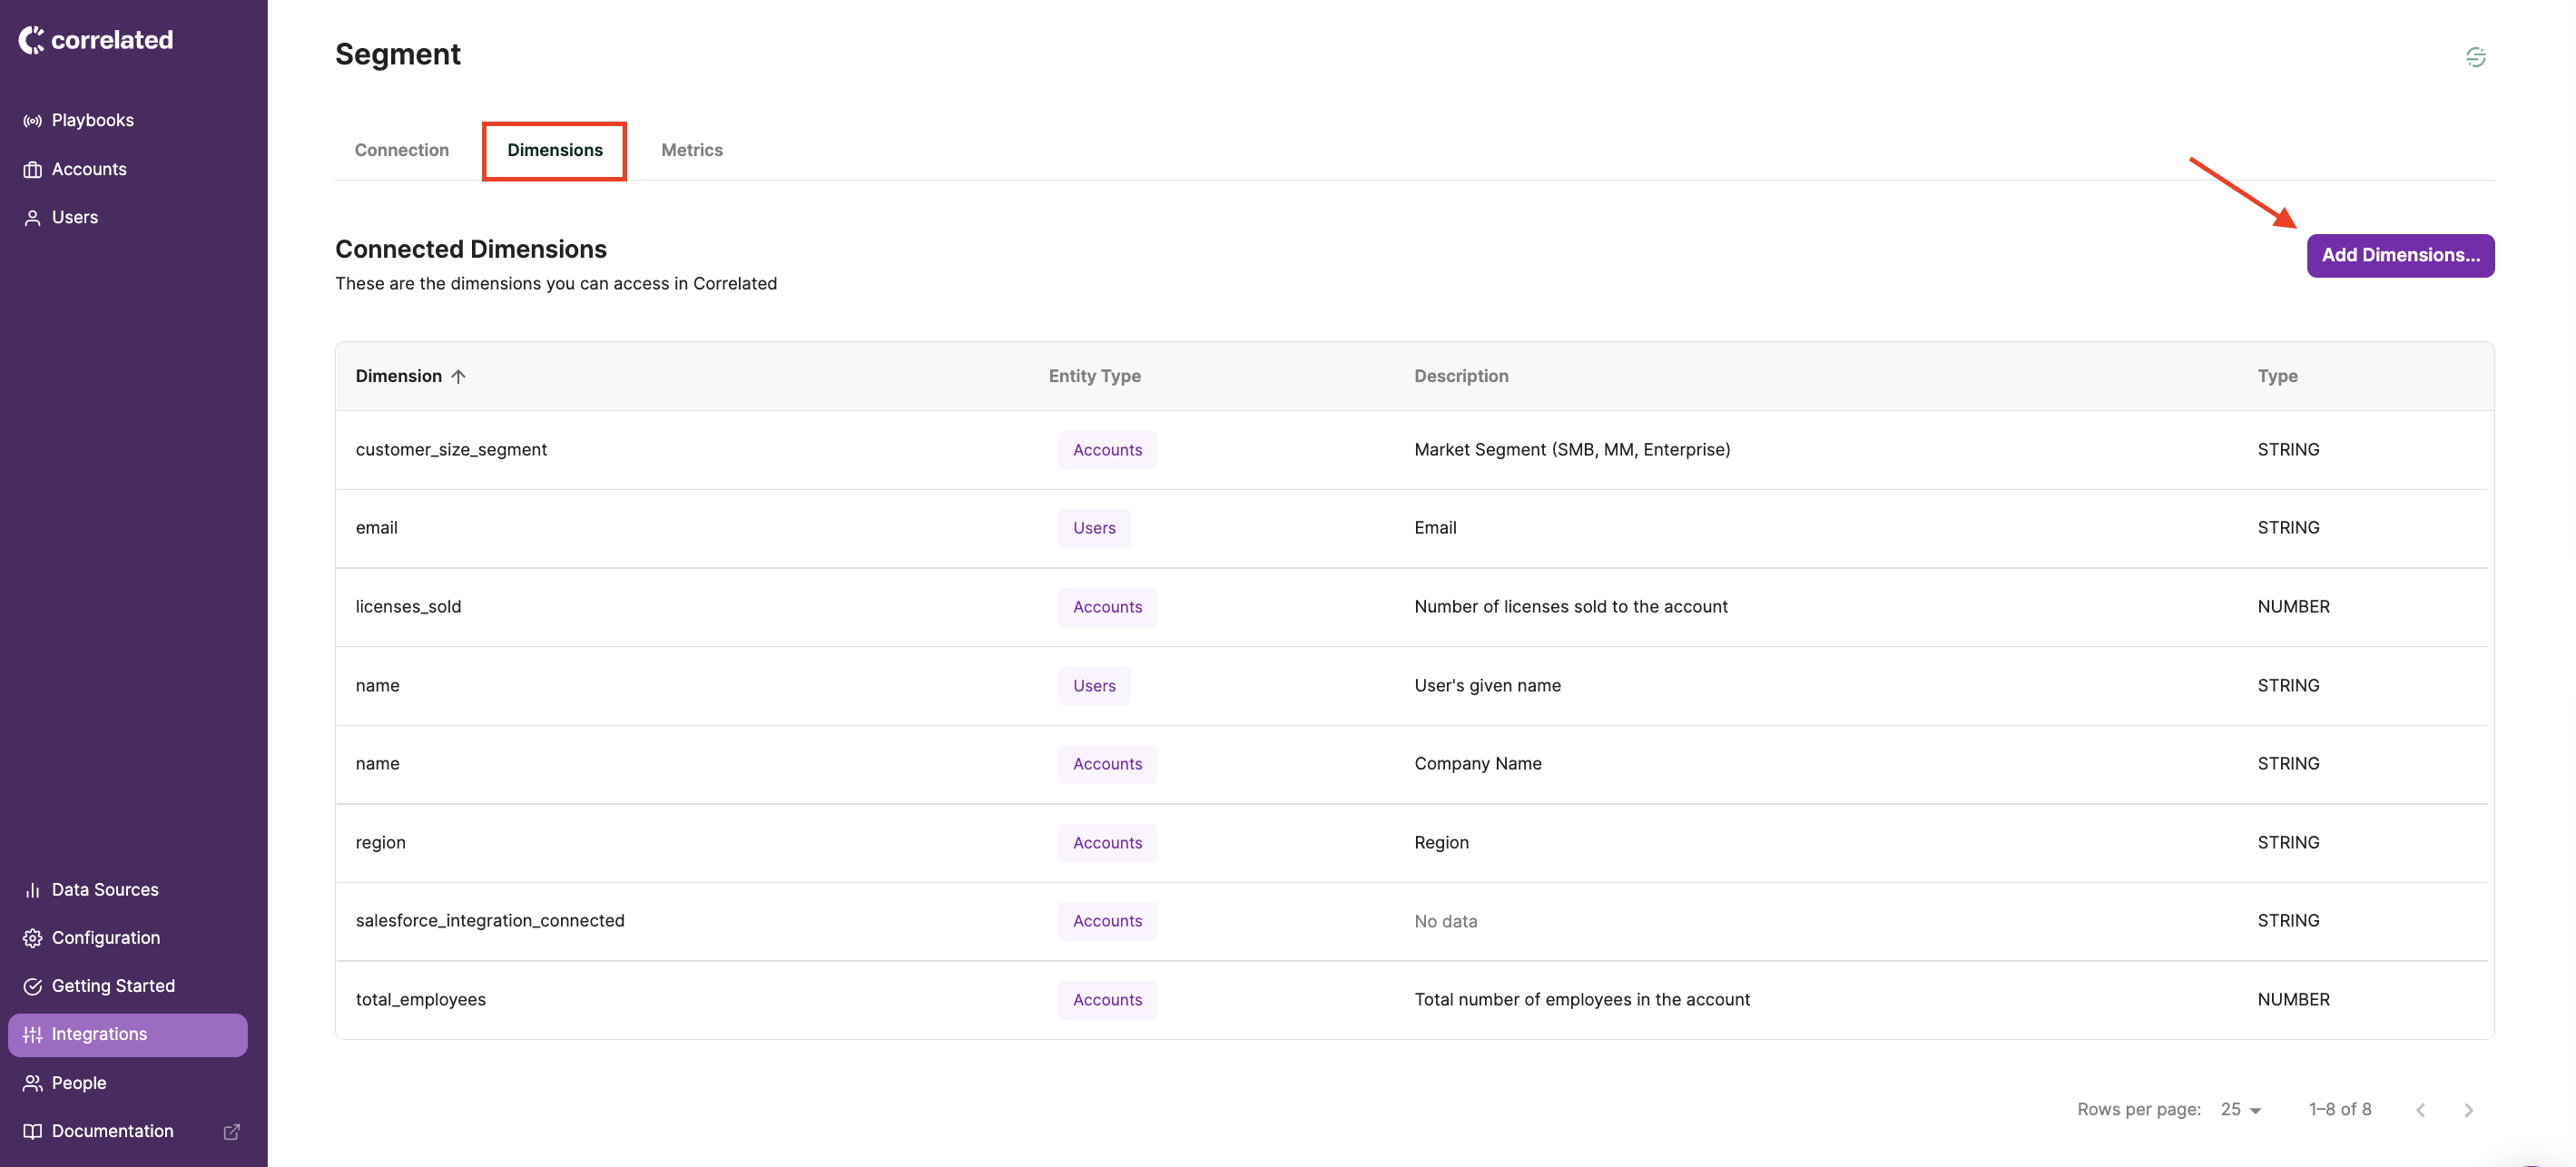Image resolution: width=2576 pixels, height=1167 pixels.
Task: Open the Data Sources chart icon
Action: click(x=32, y=890)
